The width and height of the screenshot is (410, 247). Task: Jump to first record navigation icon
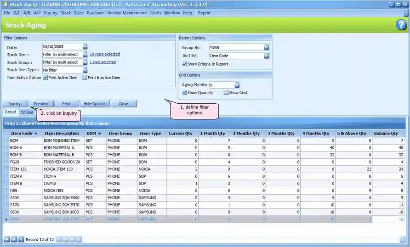(7, 239)
